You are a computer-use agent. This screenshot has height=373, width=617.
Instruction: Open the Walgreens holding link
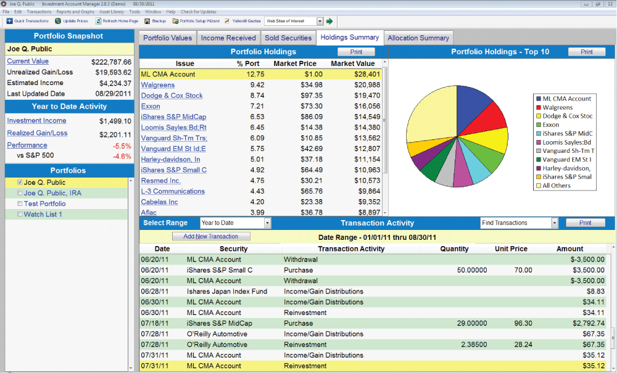pos(158,85)
